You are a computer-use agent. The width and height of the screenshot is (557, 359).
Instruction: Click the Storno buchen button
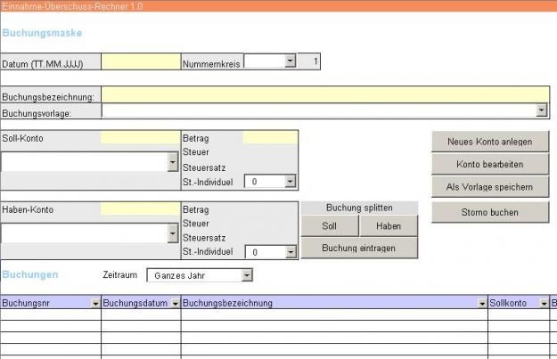[490, 212]
